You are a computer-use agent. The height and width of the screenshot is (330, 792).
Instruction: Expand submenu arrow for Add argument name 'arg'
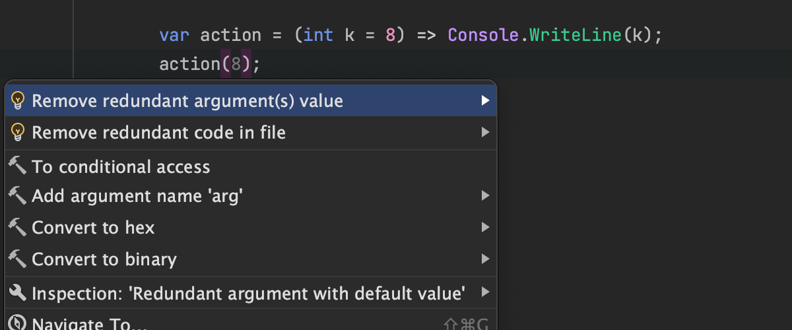[485, 196]
